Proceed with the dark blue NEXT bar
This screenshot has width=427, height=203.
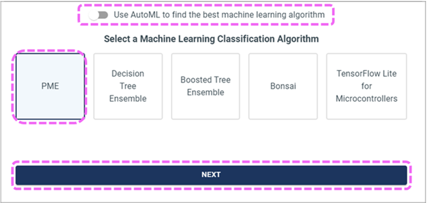[x=211, y=175]
